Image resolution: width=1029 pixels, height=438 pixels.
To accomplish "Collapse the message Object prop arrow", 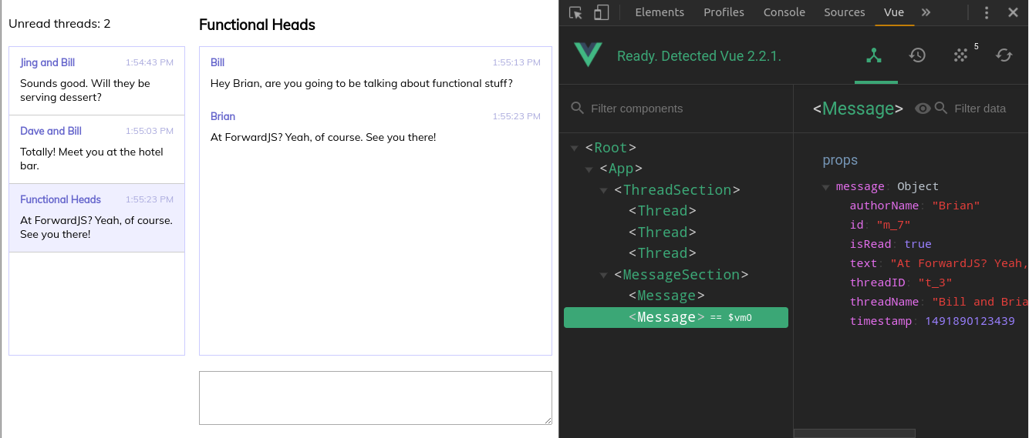I will 825,187.
